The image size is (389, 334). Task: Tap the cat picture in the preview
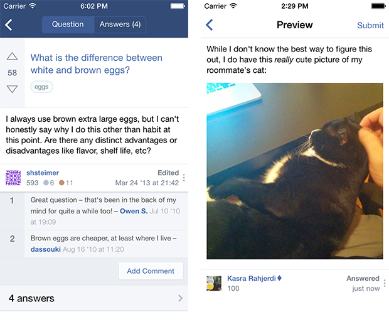tap(295, 171)
